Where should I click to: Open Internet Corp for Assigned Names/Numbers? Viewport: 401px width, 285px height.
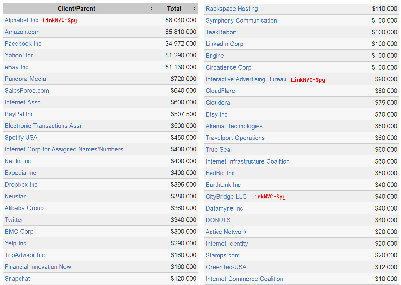pos(64,149)
